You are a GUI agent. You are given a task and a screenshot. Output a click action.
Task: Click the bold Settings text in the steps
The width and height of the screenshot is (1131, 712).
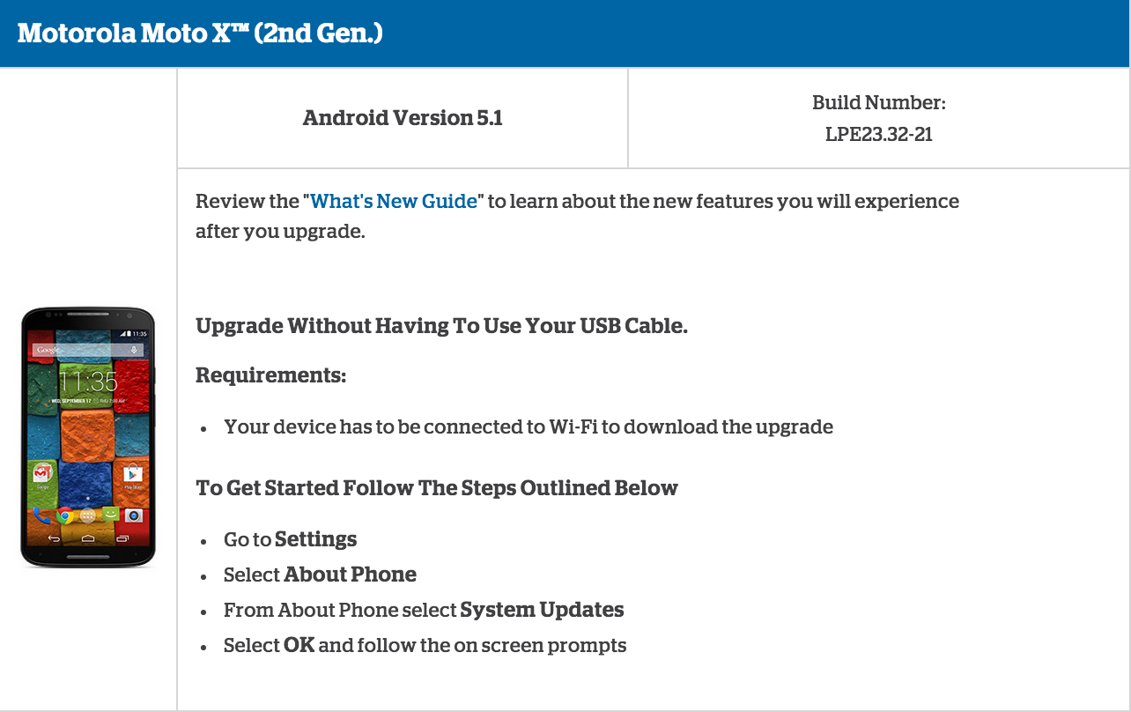[315, 539]
